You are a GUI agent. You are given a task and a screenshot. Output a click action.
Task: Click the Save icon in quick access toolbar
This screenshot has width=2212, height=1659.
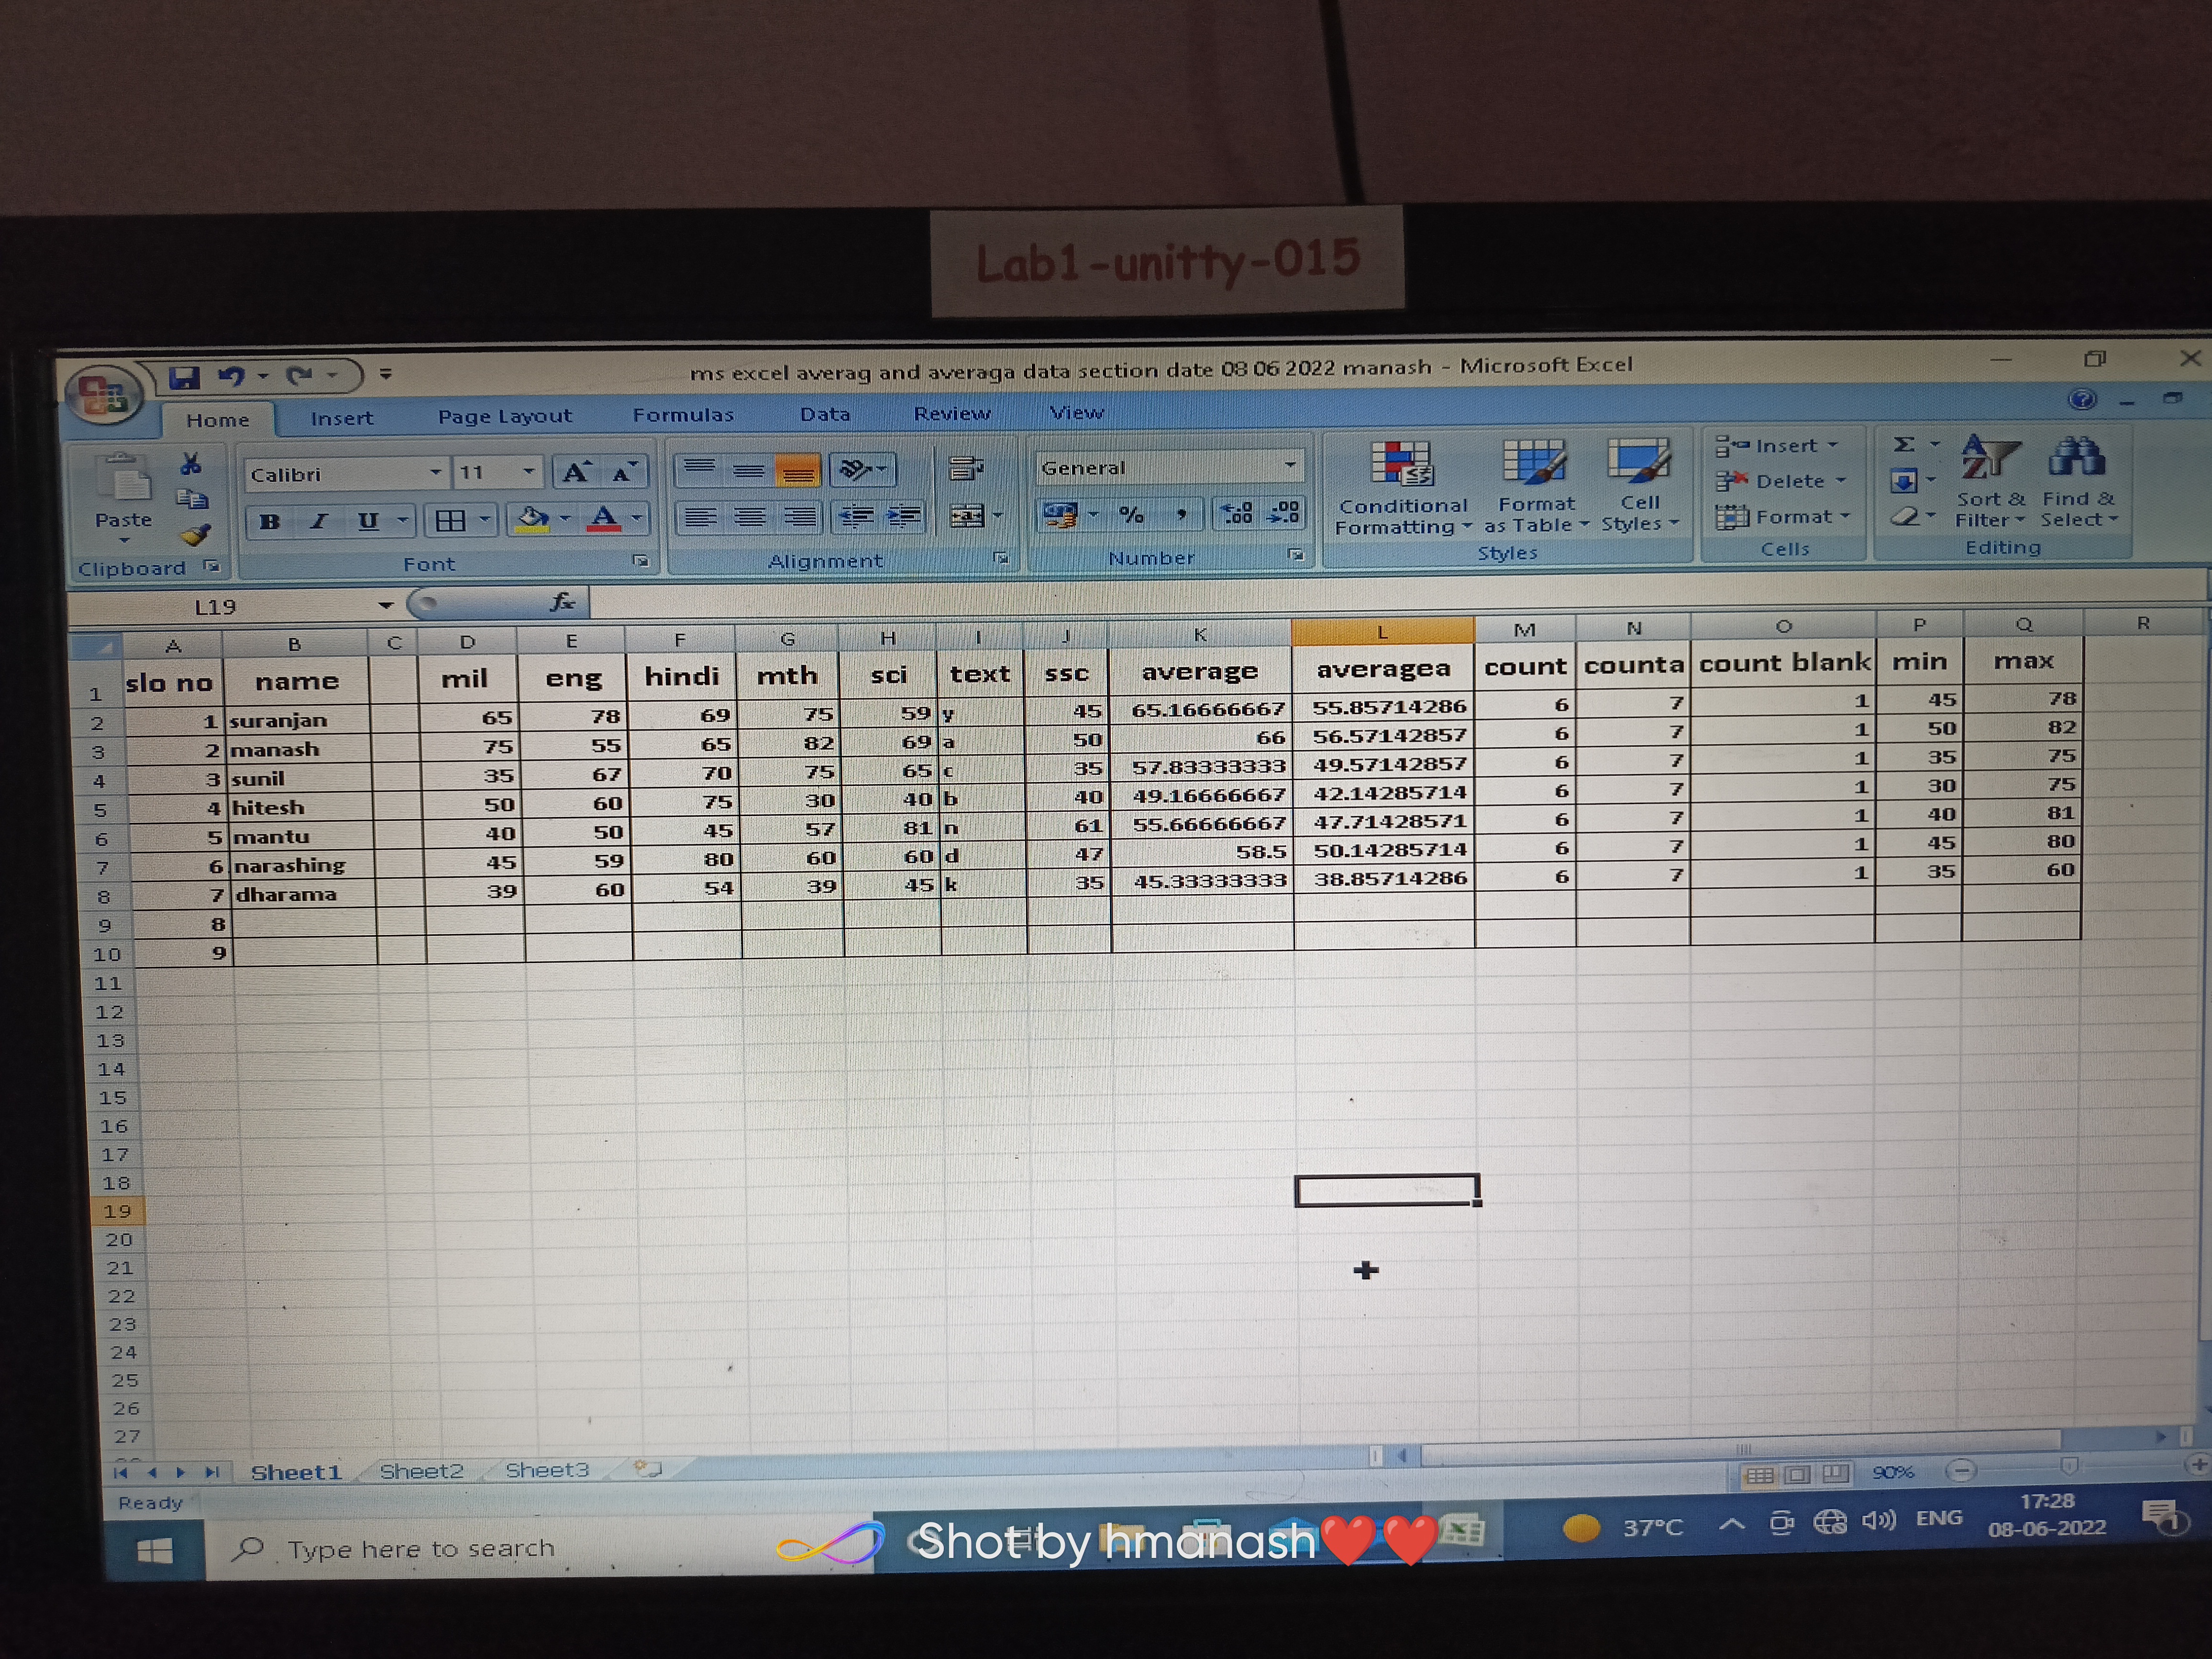pyautogui.click(x=184, y=377)
